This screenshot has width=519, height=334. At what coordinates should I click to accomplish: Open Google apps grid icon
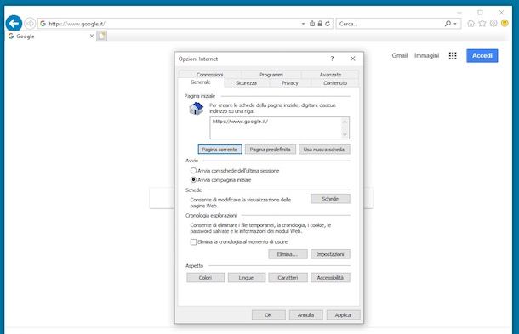453,55
